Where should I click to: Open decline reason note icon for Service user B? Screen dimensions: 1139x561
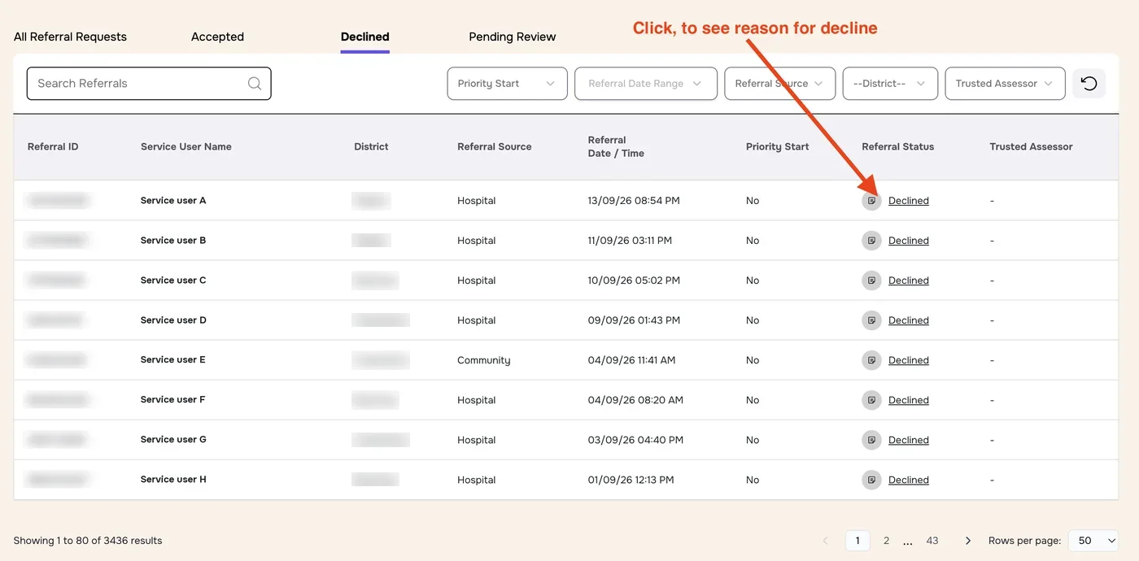point(871,240)
